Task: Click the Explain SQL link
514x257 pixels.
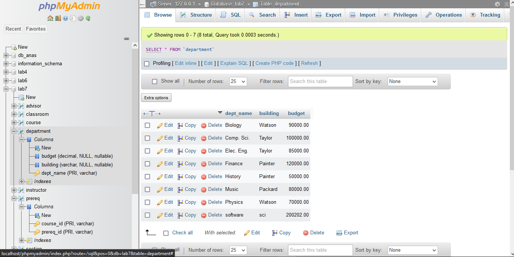Action: pos(234,63)
